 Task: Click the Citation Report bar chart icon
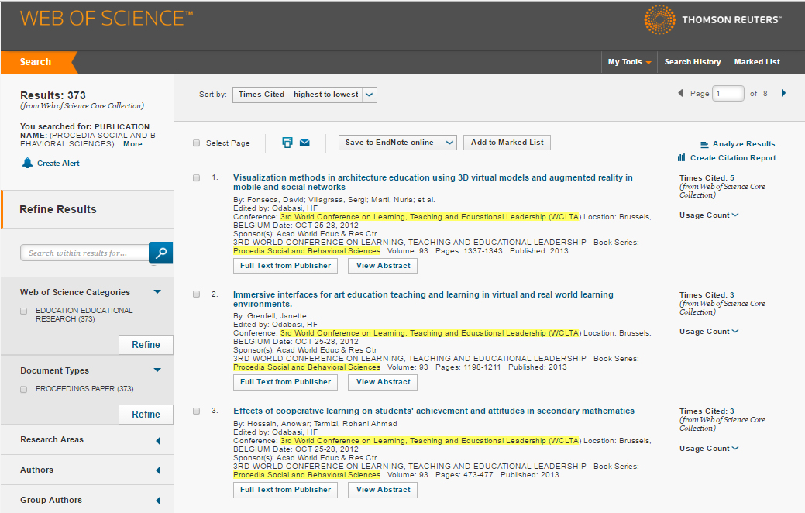681,157
